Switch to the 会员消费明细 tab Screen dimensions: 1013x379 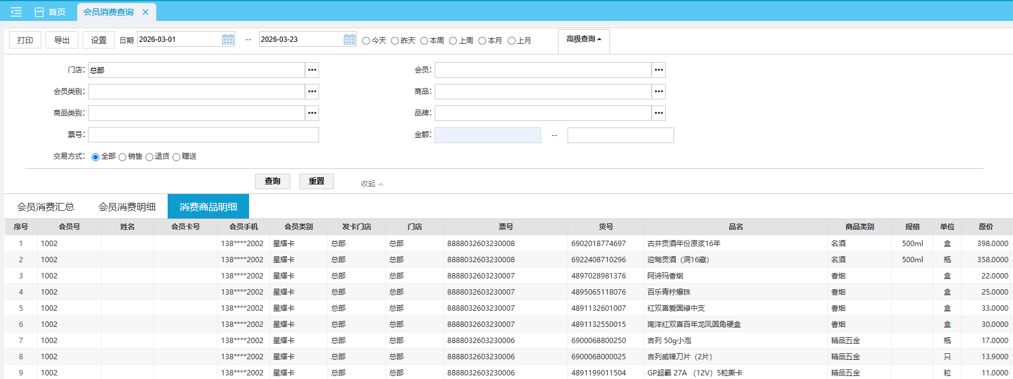(x=127, y=207)
